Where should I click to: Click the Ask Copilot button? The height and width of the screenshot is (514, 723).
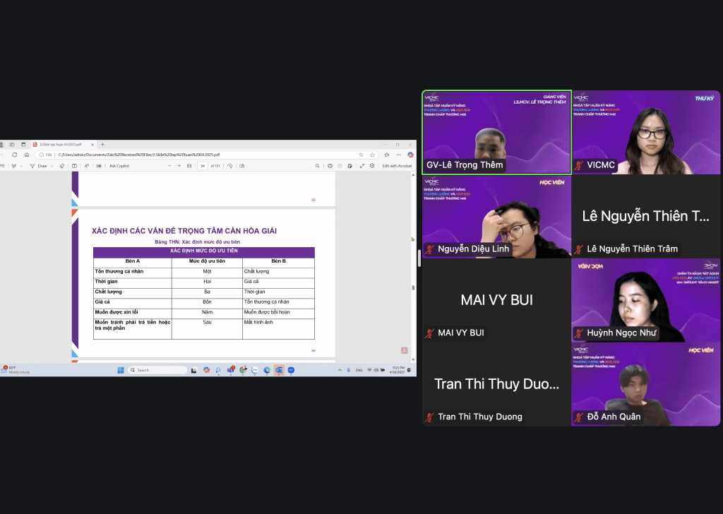click(x=121, y=166)
